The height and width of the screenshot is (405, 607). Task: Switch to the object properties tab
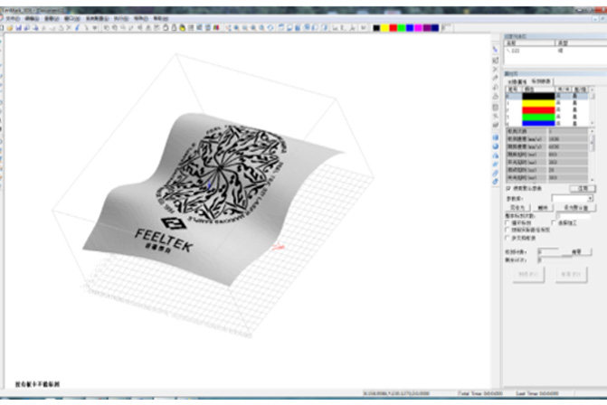click(517, 81)
